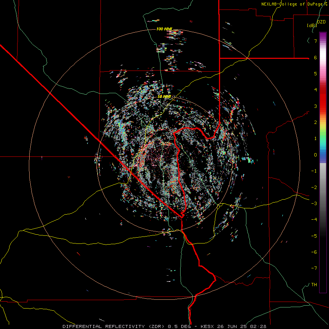Click the 'KESX' radar site identifier
This screenshot has height=329, width=329.
click(207, 326)
